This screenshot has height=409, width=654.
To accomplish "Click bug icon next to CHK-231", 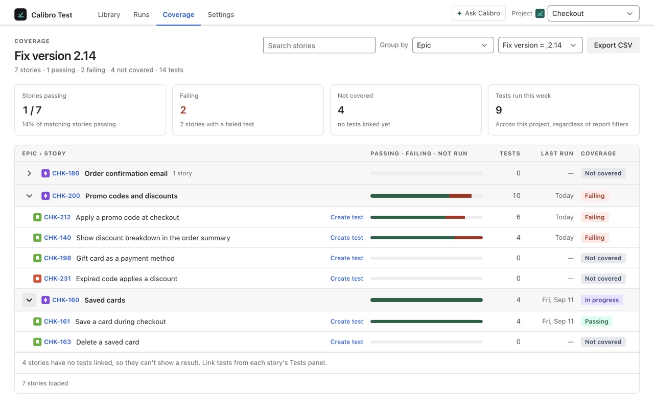I will point(37,279).
